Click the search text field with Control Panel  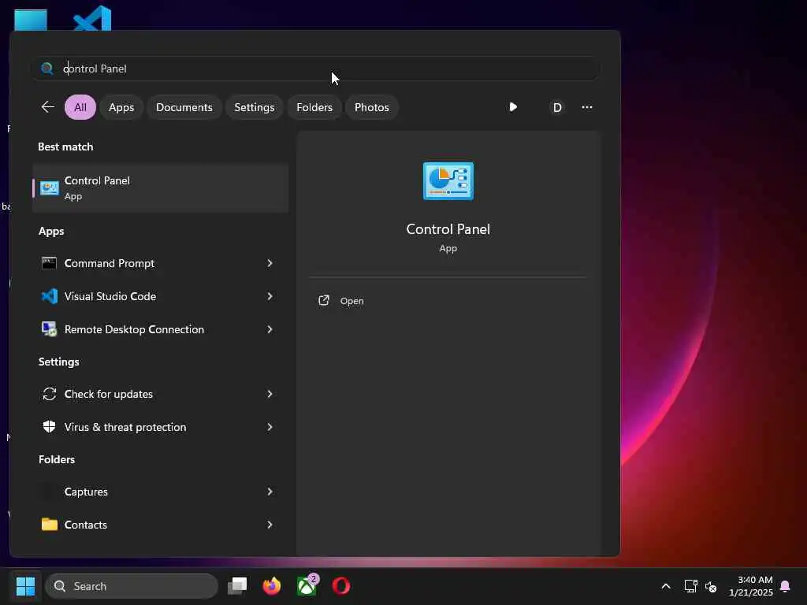tap(315, 69)
